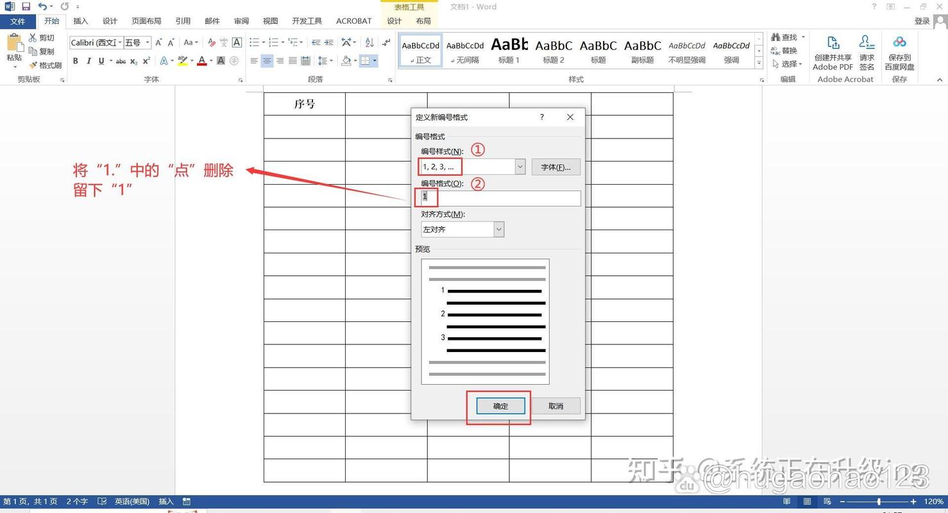Screen dimensions: 948x513
Task: Switch to the 引用 tab
Action: (183, 21)
